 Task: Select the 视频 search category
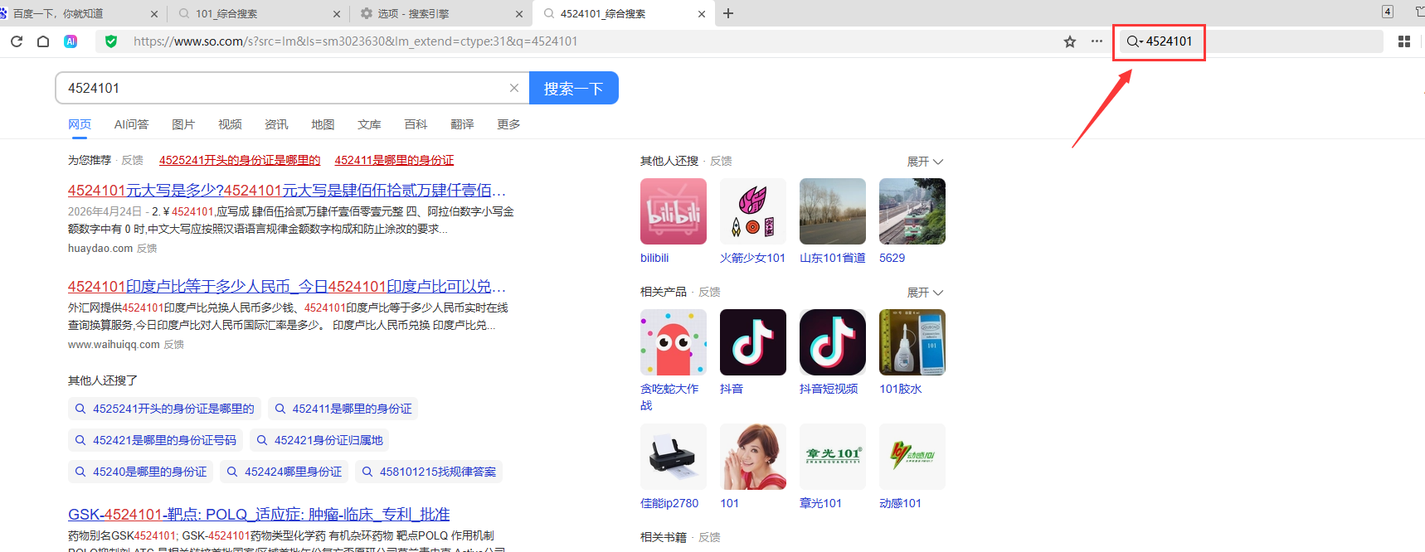[x=230, y=124]
